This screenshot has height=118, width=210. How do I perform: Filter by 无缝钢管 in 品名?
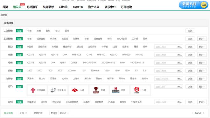(42, 47)
